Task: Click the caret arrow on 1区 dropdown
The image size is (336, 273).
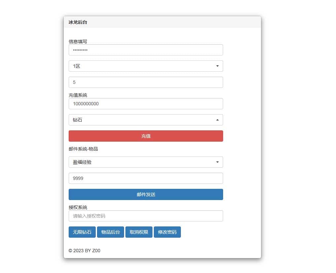Action: coord(217,66)
